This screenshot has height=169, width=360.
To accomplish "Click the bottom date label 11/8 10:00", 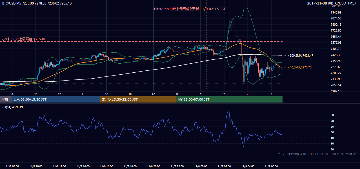I will click(36, 166).
